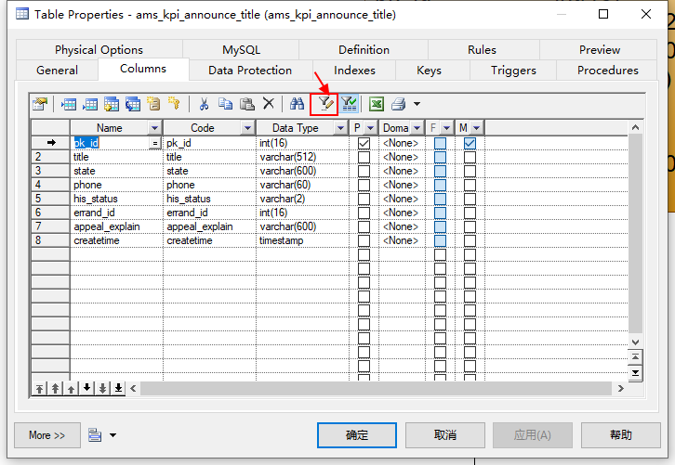Click the horizontal scrollbar track
This screenshot has width=675, height=465.
[x=376, y=389]
